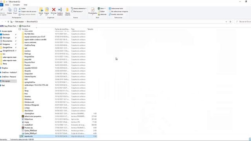Open the Red network item in sidebar
This screenshot has width=251, height=141.
[3, 85]
